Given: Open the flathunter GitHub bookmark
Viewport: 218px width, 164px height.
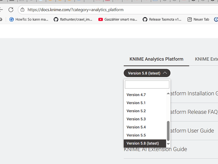Looking at the screenshot, I should coord(73,19).
